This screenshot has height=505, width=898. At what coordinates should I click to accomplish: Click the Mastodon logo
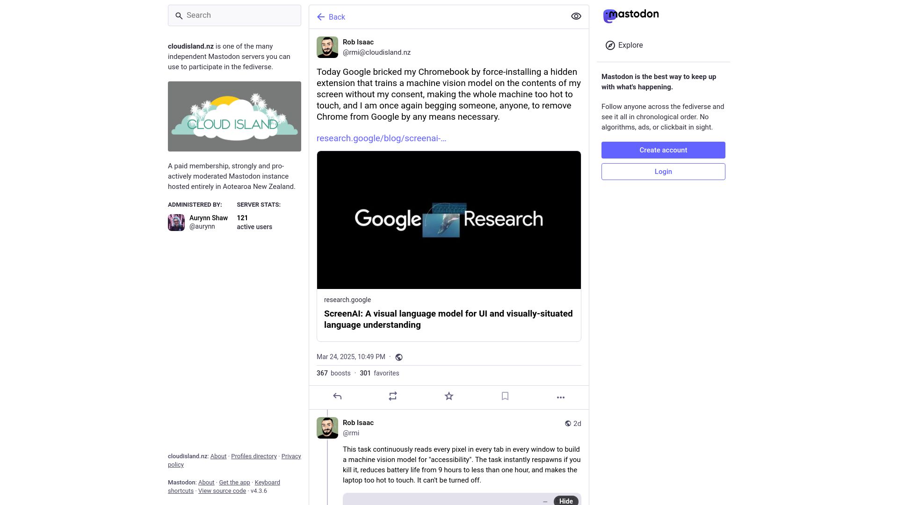[x=631, y=16]
